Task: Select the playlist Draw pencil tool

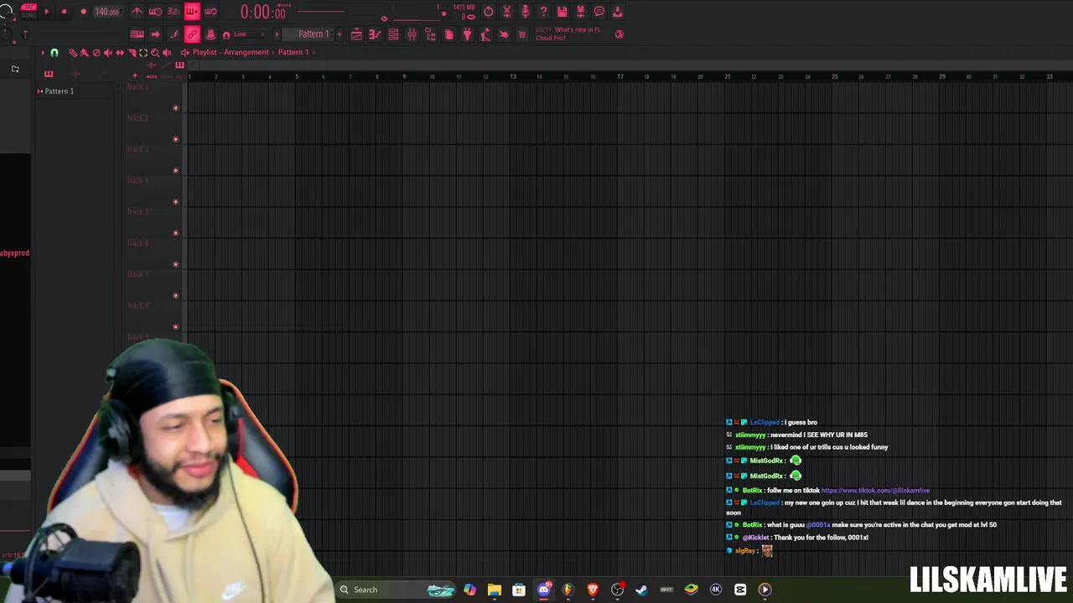Action: coord(73,53)
